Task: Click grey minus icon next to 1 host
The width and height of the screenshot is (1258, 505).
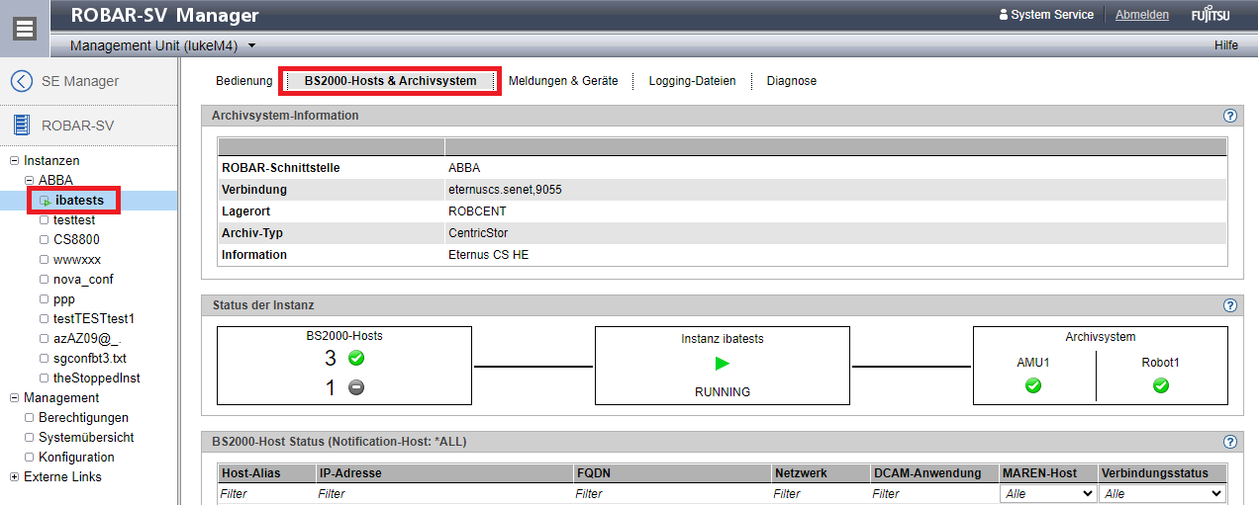Action: coord(356,387)
